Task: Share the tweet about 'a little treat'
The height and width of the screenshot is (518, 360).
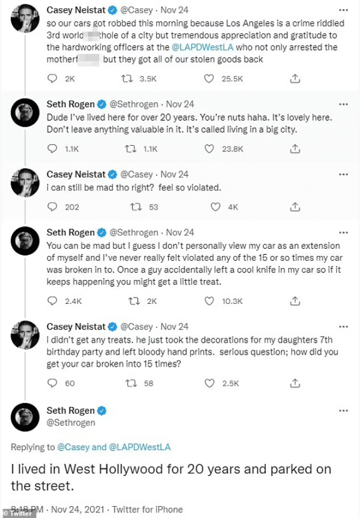Action: pos(295,301)
